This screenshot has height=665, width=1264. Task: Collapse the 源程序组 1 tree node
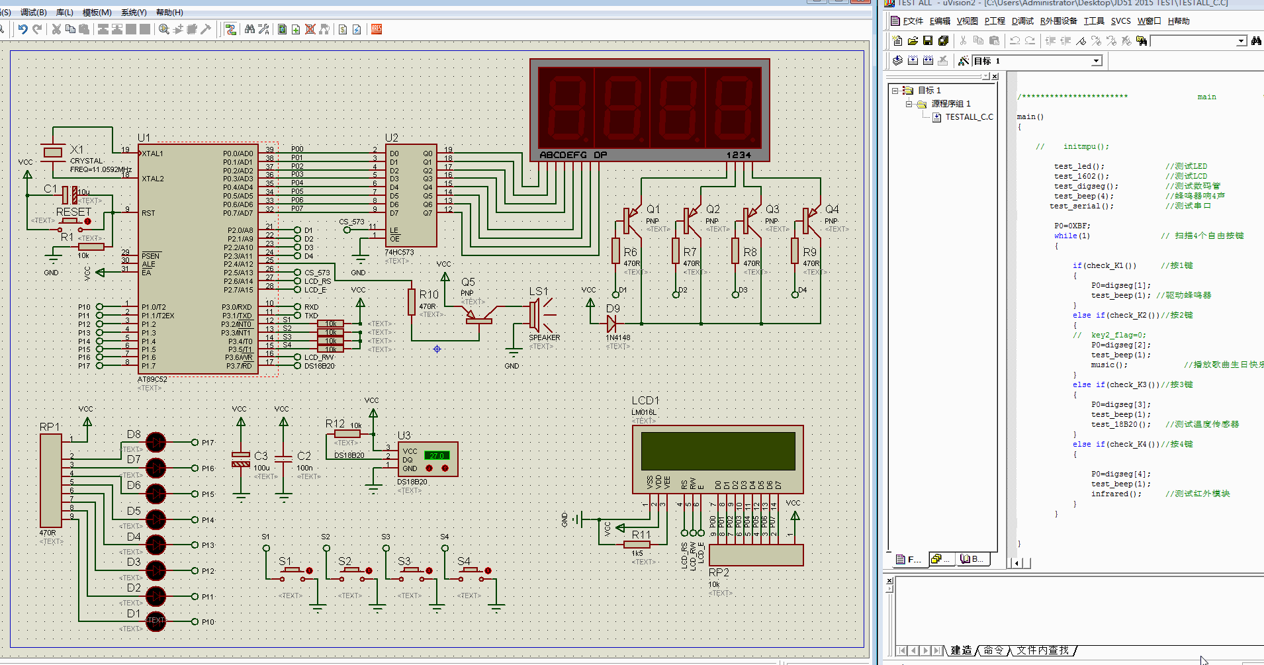point(909,104)
